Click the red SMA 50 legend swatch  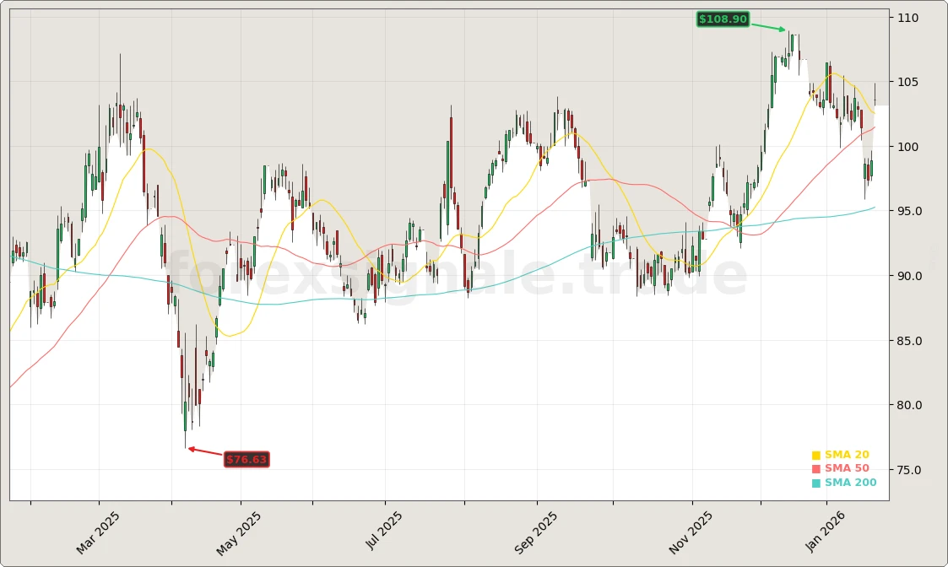[816, 469]
